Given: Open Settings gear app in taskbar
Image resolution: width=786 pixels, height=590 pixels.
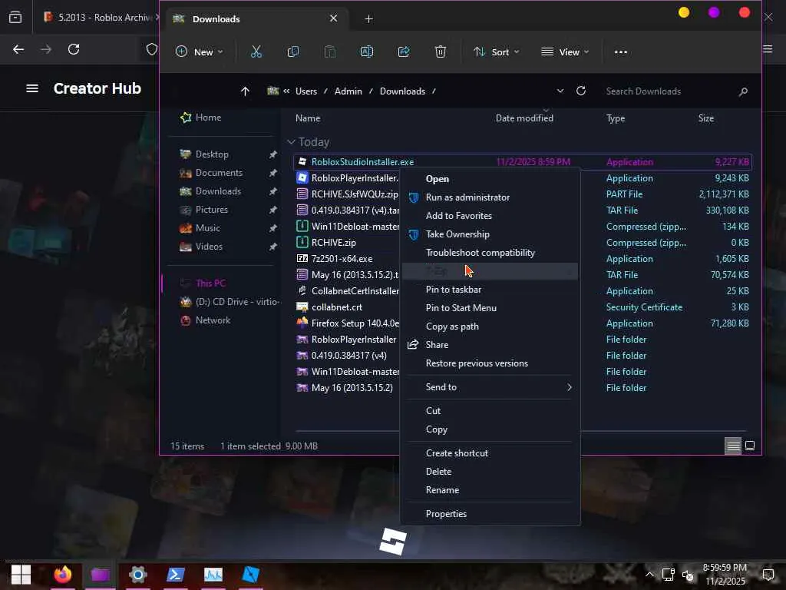Looking at the screenshot, I should point(137,575).
